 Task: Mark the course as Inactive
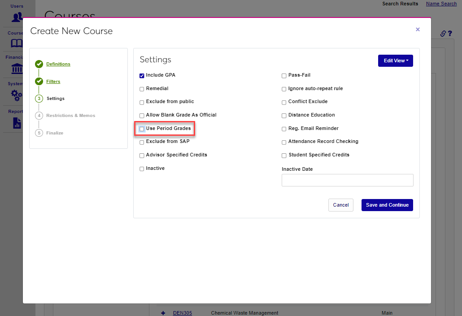142,169
